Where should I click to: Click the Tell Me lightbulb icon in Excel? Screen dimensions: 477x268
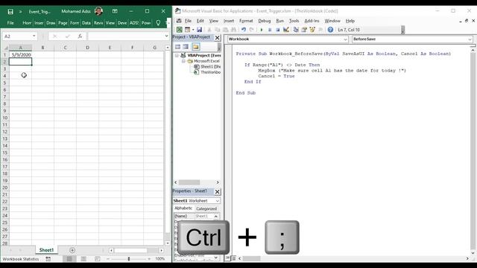click(158, 23)
